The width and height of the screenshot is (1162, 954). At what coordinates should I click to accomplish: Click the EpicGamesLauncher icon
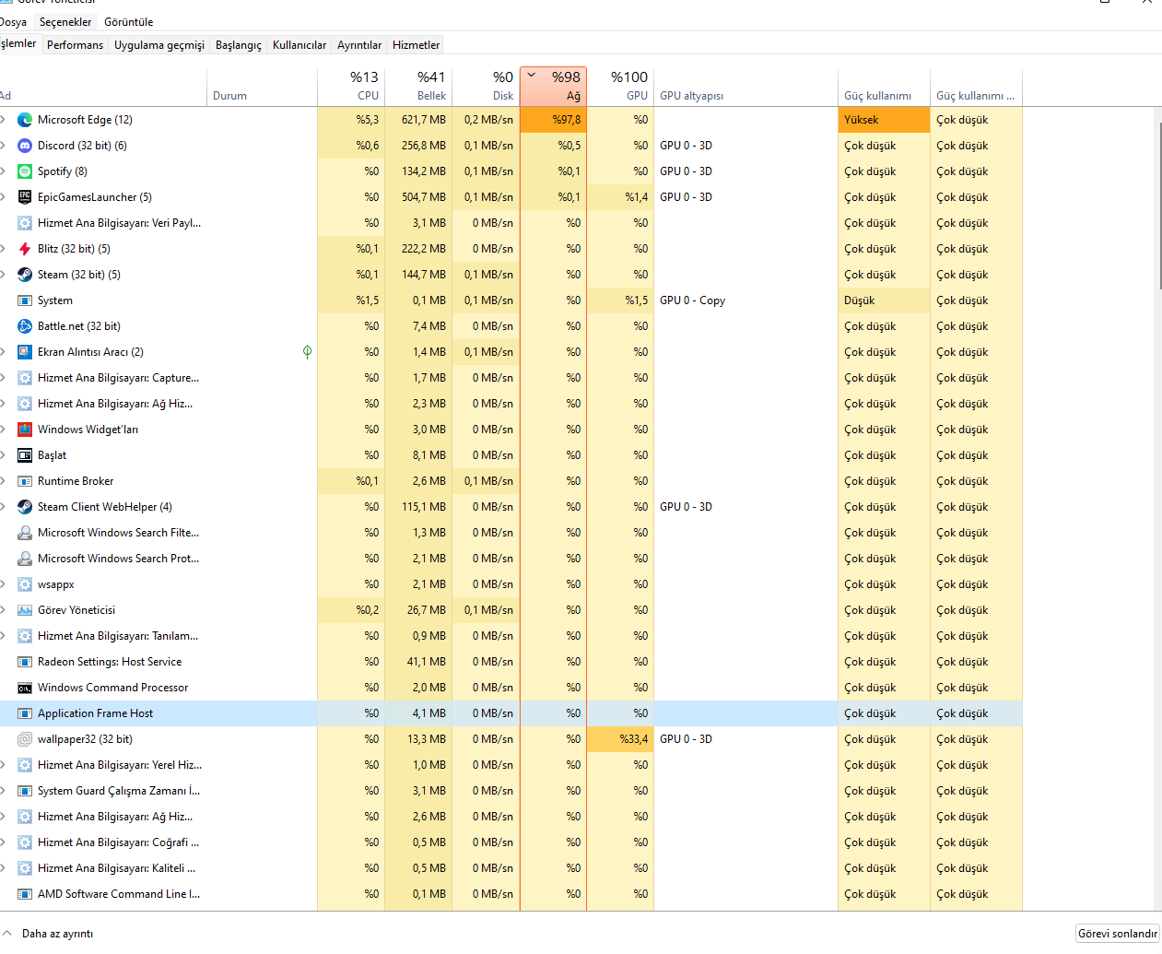coord(25,197)
